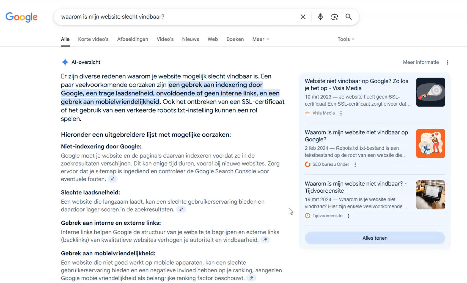Click the 'Gebrek aan interne en externe links:' heading
This screenshot has width=467, height=283.
(x=111, y=223)
